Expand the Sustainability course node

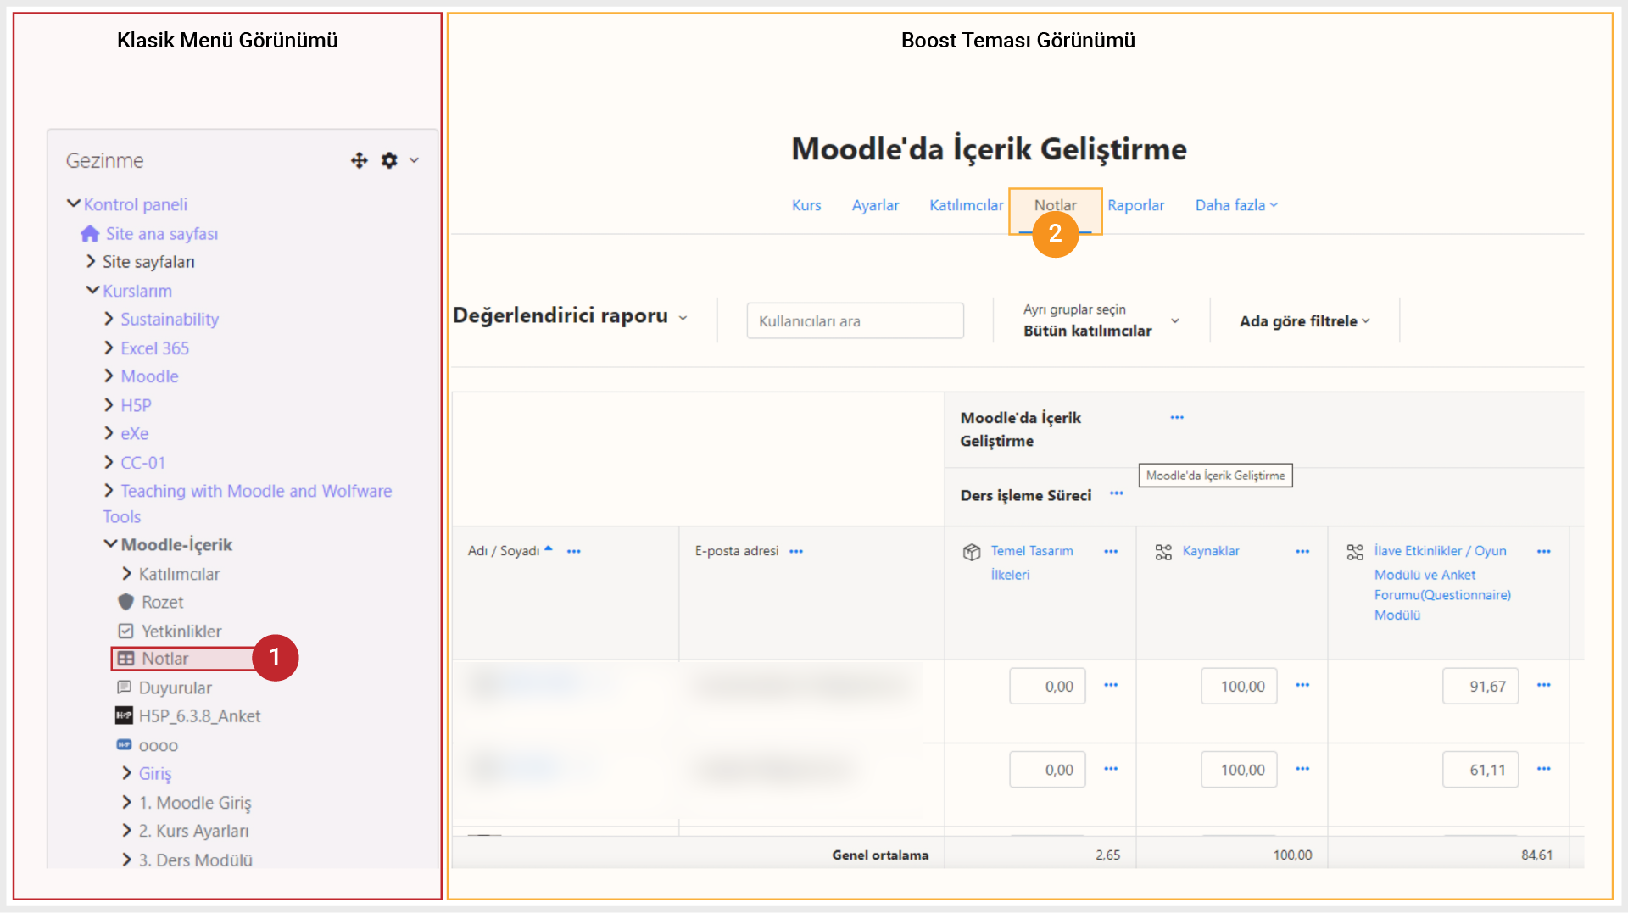pos(109,319)
